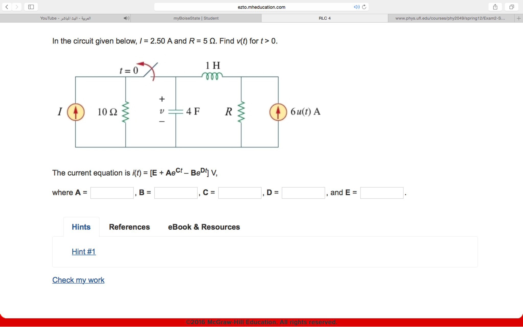Click the Hint #1 link
The height and width of the screenshot is (327, 523).
click(83, 251)
